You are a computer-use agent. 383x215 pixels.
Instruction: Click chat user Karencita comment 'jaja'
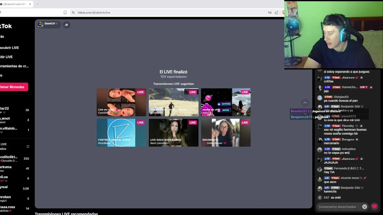click(326, 91)
